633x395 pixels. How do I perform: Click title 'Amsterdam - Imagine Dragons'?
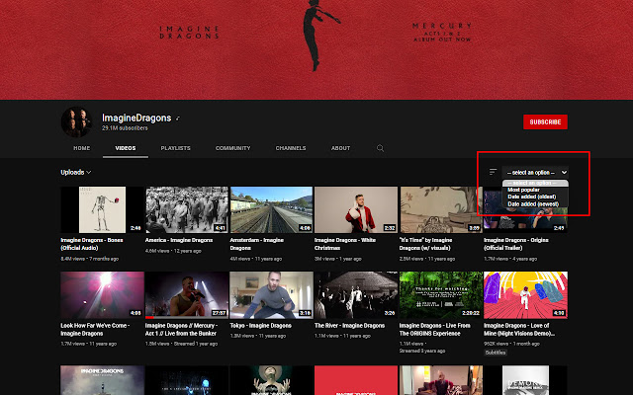click(257, 244)
